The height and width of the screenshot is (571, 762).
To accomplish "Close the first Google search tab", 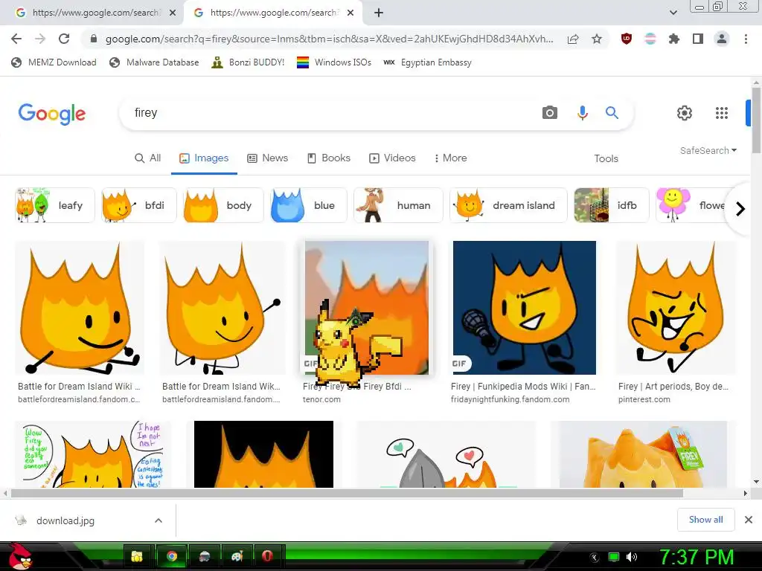I will (x=173, y=13).
